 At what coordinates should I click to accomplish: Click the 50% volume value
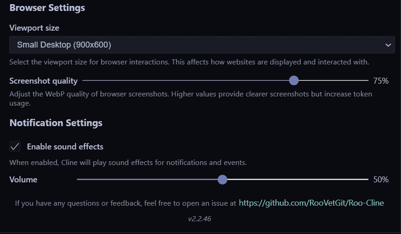381,180
